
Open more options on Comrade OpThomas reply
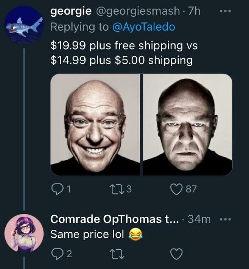click(x=225, y=219)
